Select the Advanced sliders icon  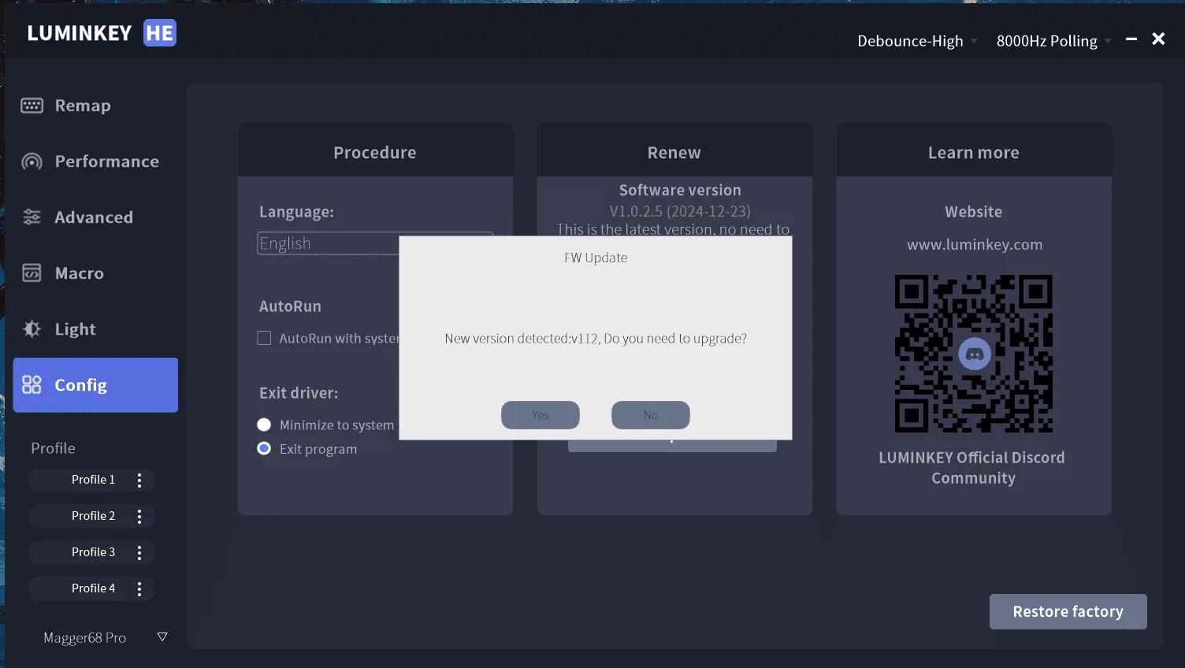tap(32, 217)
